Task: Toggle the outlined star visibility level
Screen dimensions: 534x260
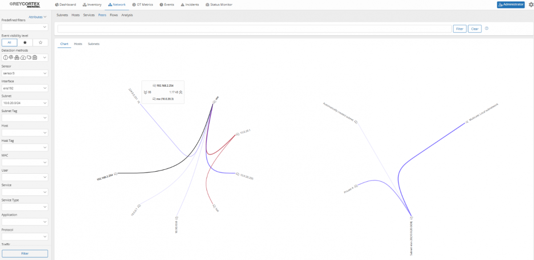Action: click(40, 43)
